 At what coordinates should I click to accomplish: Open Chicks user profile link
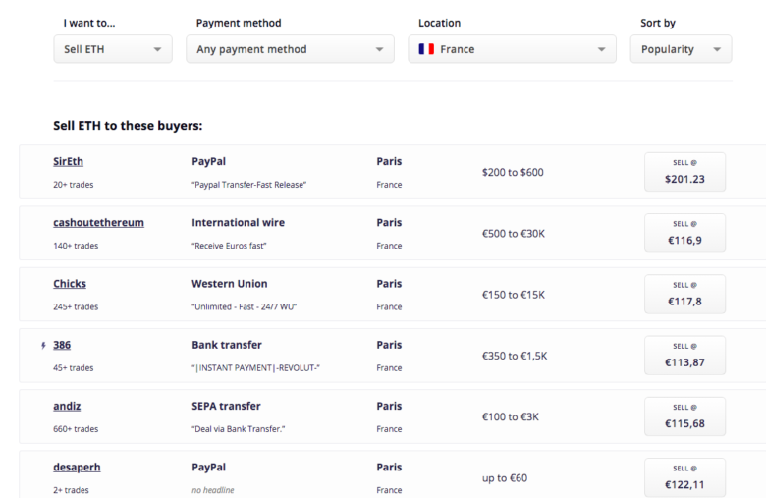tap(70, 284)
